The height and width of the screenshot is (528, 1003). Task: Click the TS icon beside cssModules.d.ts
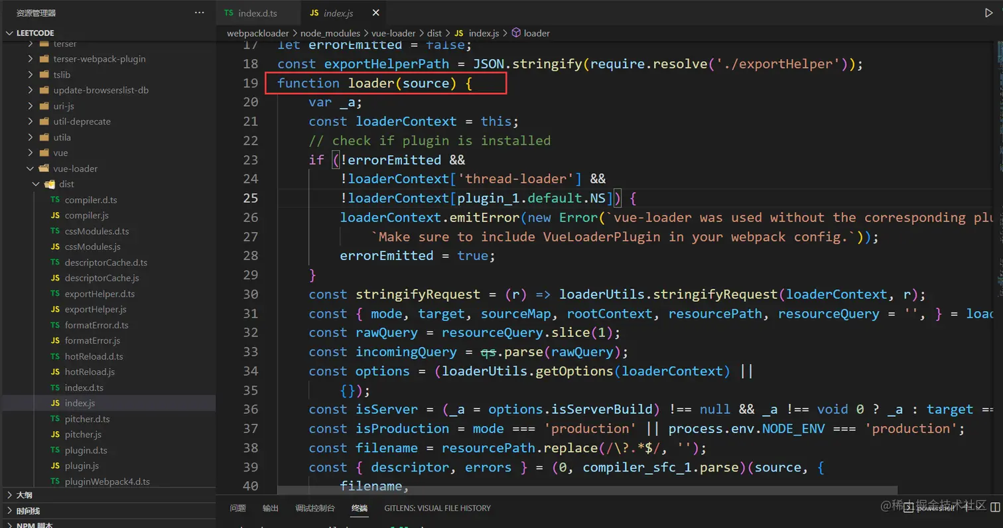click(55, 231)
